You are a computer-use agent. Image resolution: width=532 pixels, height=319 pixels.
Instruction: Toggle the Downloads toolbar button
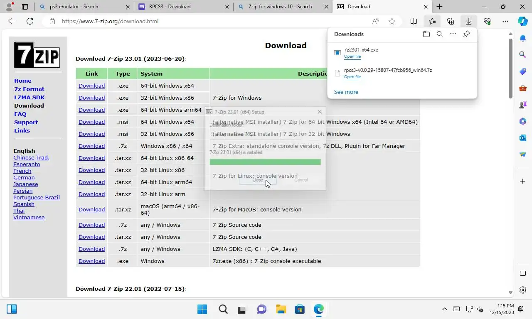(x=468, y=21)
